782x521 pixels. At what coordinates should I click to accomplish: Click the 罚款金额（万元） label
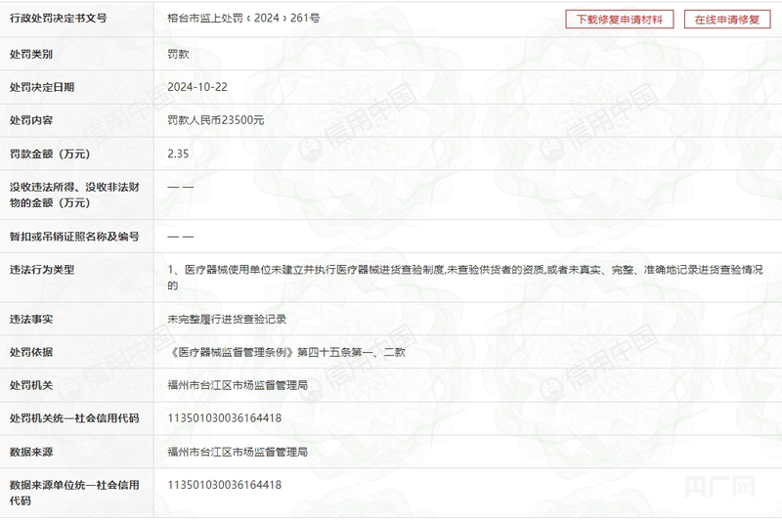click(x=50, y=154)
